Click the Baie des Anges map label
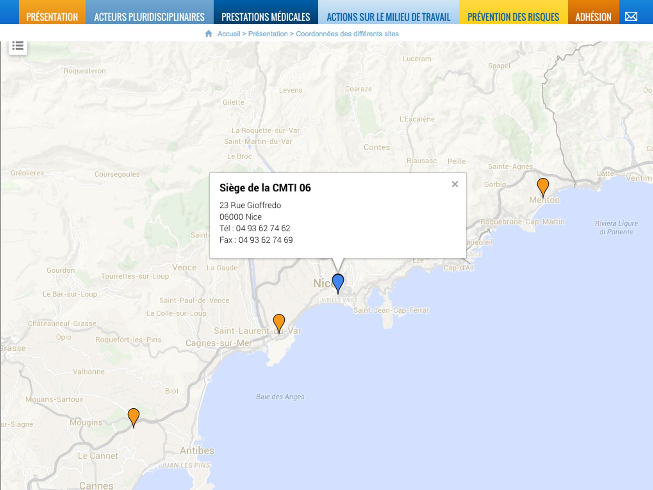 tap(280, 397)
